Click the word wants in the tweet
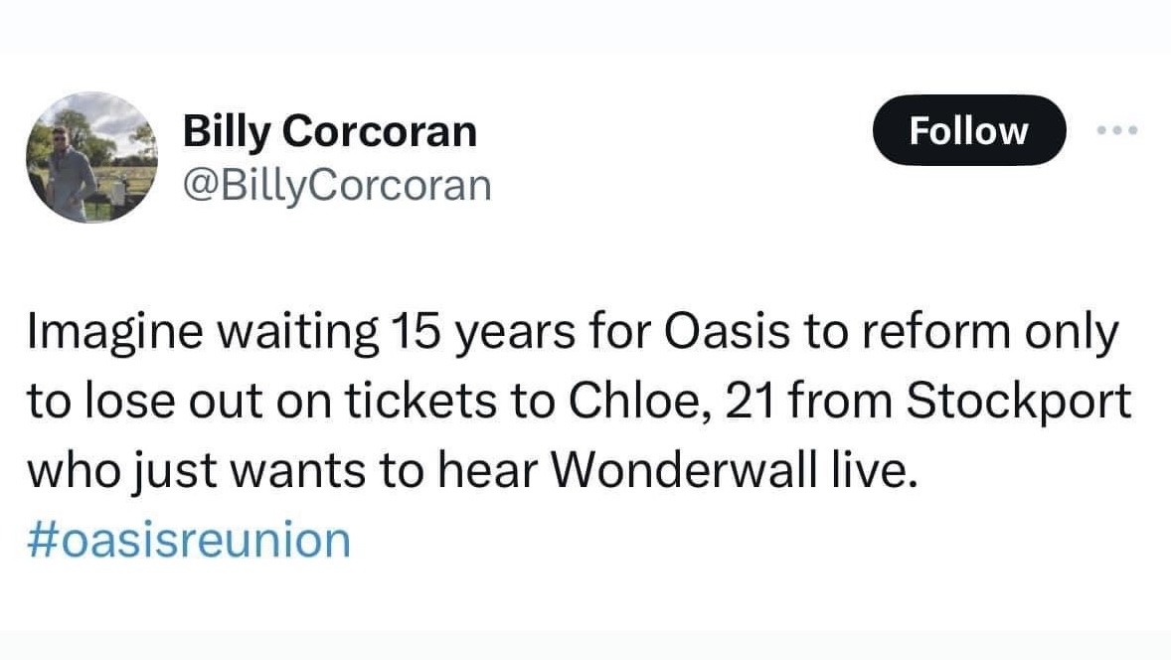Image resolution: width=1171 pixels, height=660 pixels. 298,470
